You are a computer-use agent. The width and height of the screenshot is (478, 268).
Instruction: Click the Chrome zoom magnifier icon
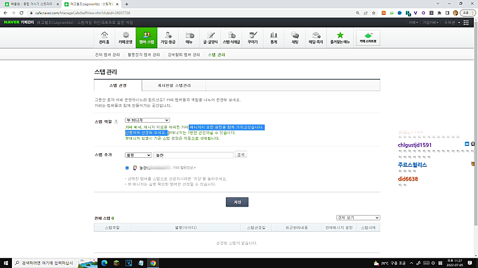tap(357, 13)
